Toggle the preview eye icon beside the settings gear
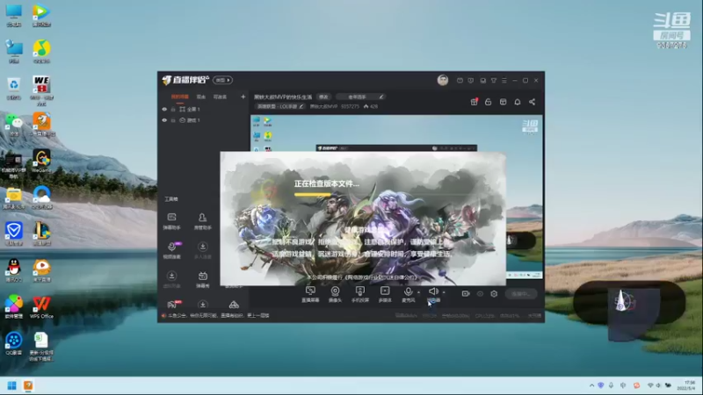This screenshot has height=395, width=703. (480, 294)
